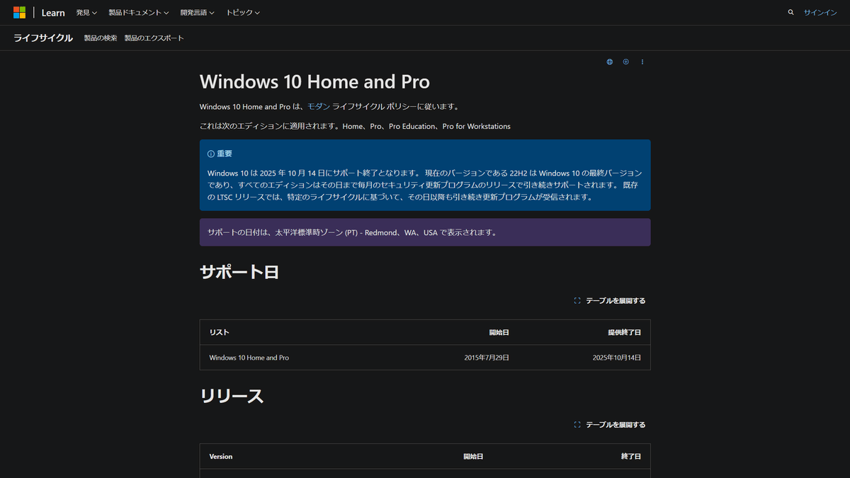This screenshot has width=850, height=478.
Task: Click the 提供終了日 column header
Action: [x=625, y=332]
